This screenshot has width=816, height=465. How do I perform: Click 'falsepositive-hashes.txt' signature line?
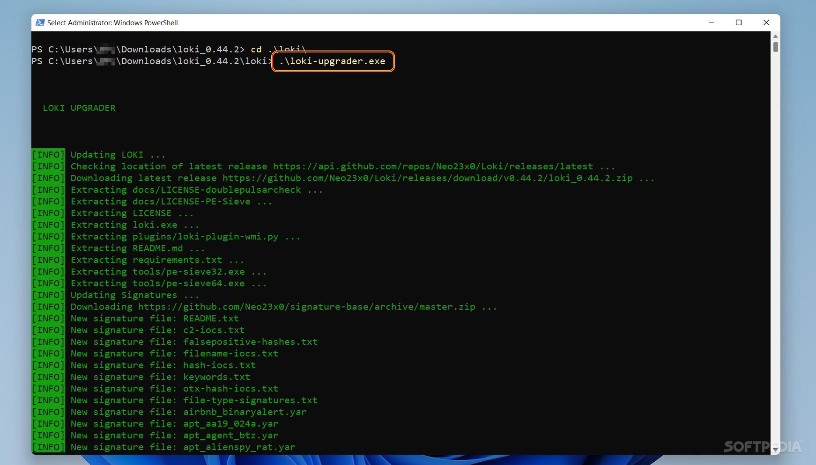pos(194,342)
